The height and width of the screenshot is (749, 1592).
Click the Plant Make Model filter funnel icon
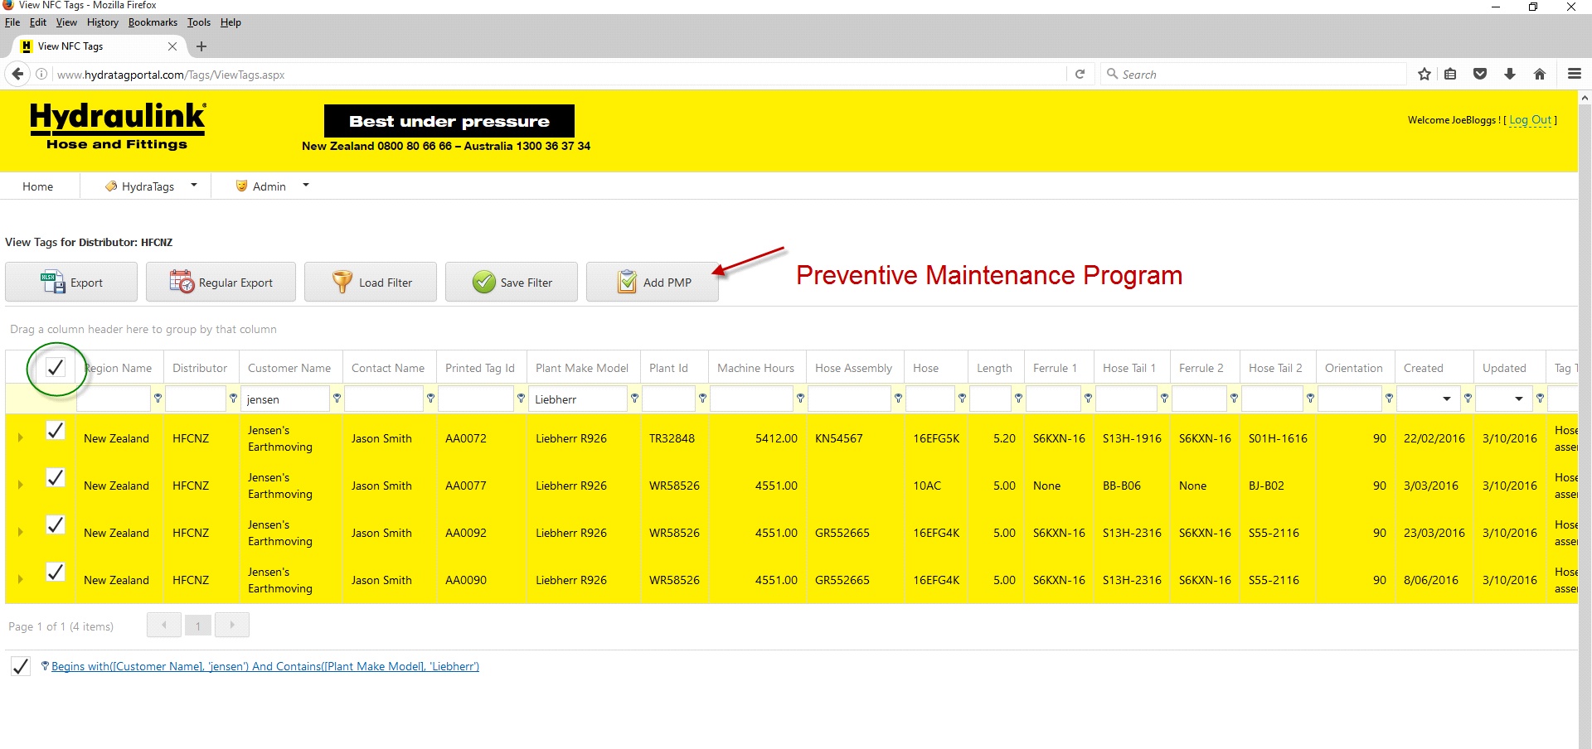tap(635, 399)
